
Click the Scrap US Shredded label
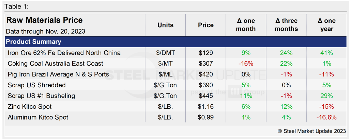click(x=36, y=85)
